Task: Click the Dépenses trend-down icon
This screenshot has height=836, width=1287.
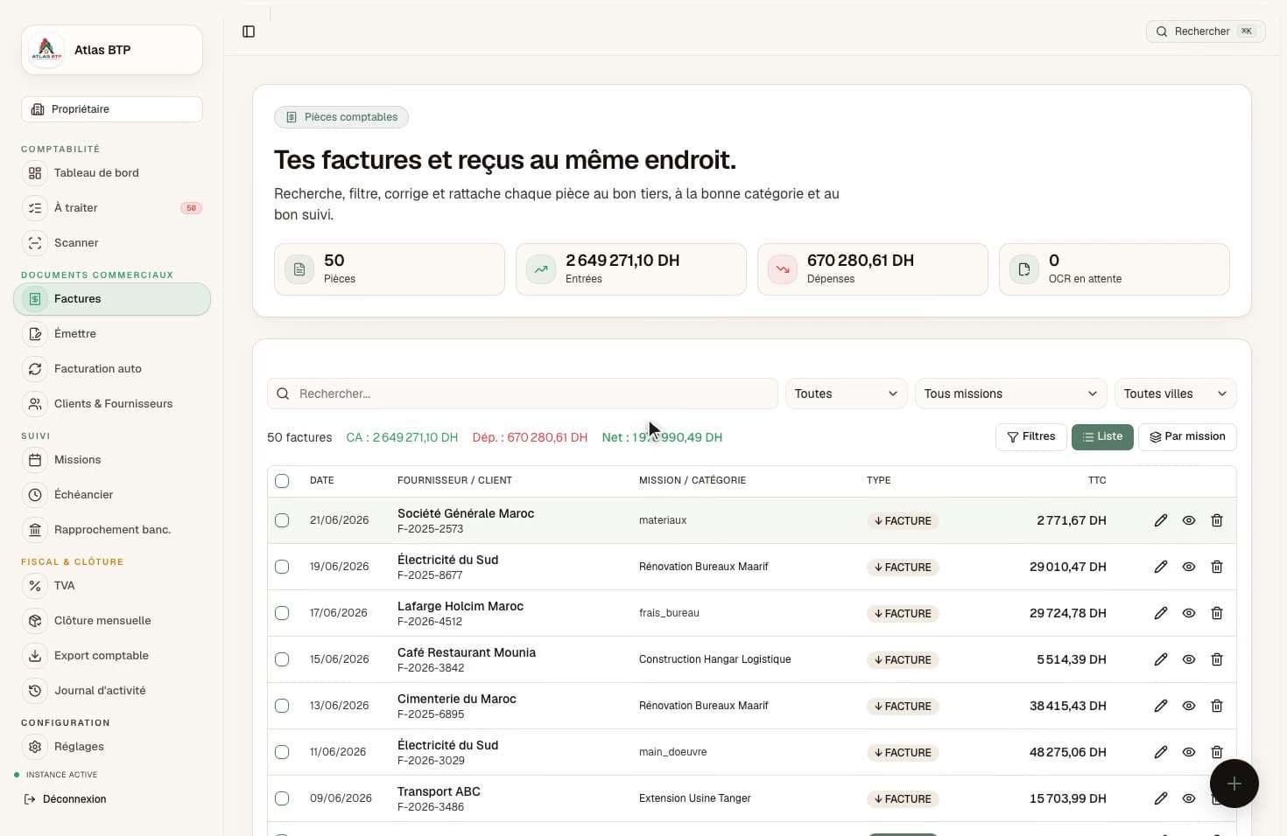Action: (x=783, y=269)
